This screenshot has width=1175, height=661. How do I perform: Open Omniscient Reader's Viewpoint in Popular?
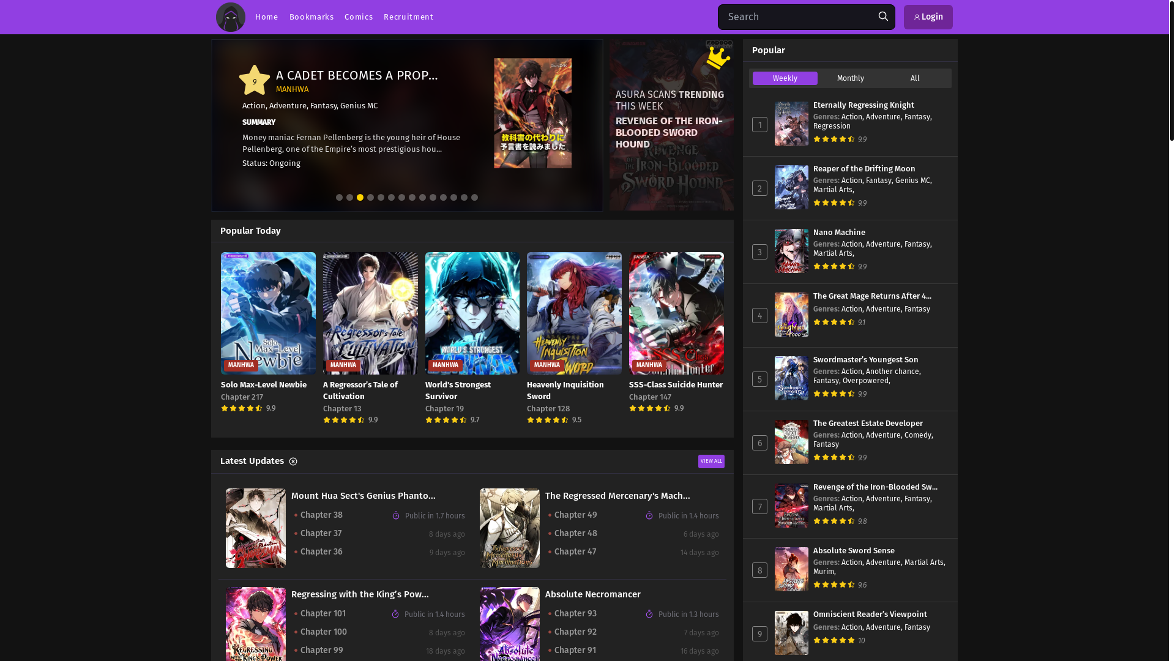(x=870, y=614)
